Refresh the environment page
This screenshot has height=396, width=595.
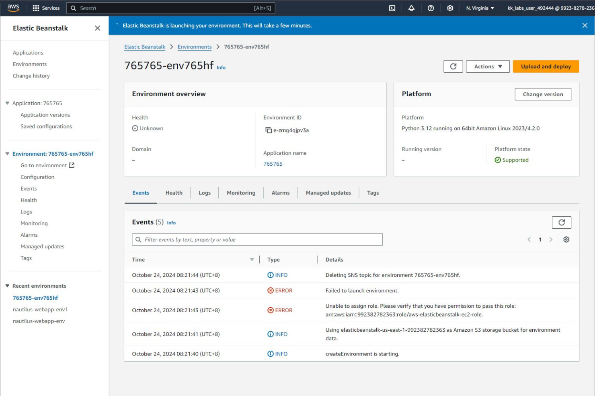[453, 66]
